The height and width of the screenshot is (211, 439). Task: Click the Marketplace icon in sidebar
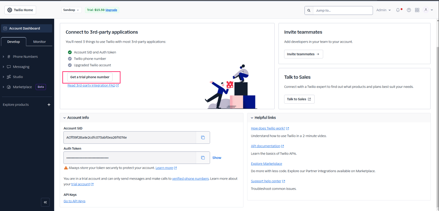(x=9, y=87)
